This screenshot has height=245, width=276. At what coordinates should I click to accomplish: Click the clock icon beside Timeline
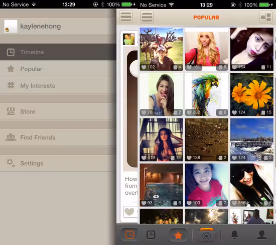point(11,52)
